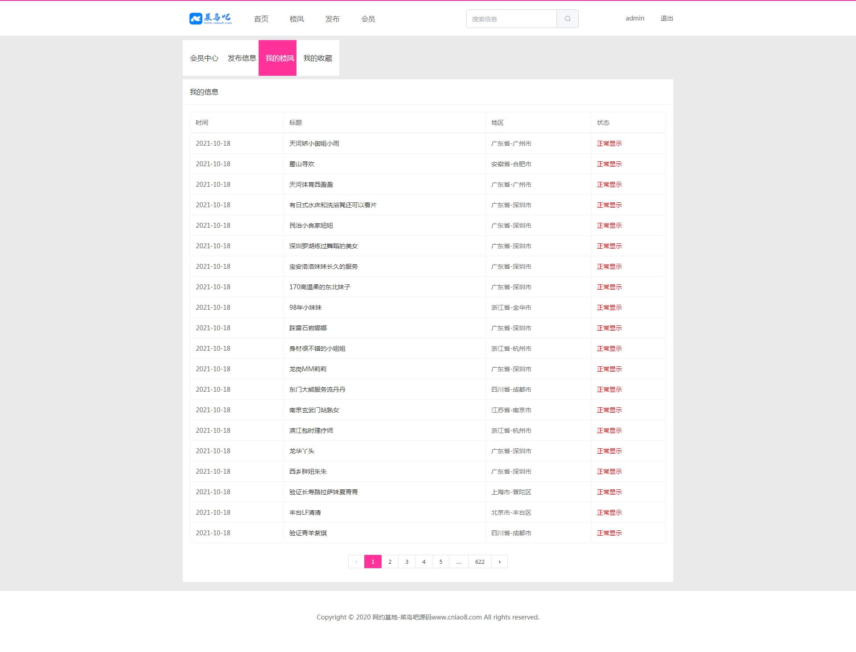Click the active page 1 button
Image resolution: width=856 pixels, height=652 pixels.
point(373,562)
